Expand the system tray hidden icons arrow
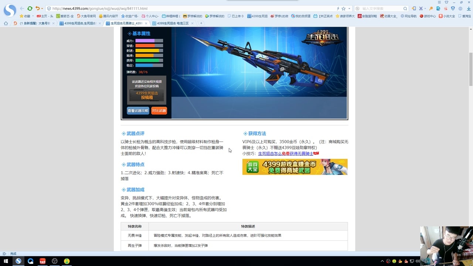The height and width of the screenshot is (266, 473). (x=383, y=261)
